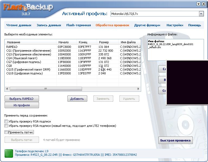The width and height of the screenshot is (208, 162).
Task: Click the file name text in info box
Action: 171,45
